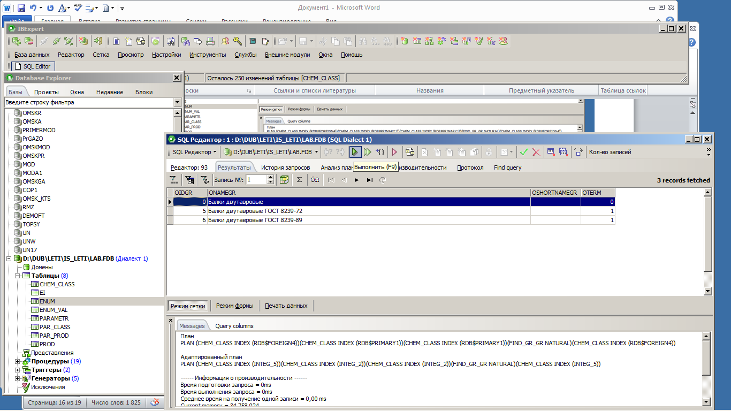Click the Word Save icon in quick access toolbar
The height and width of the screenshot is (411, 731).
tap(21, 8)
